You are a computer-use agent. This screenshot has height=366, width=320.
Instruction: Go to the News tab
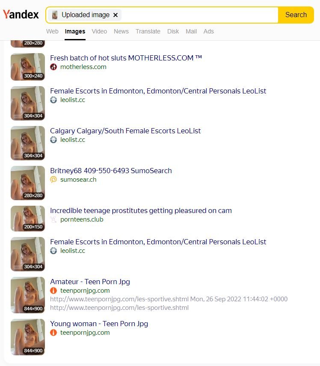(x=121, y=31)
